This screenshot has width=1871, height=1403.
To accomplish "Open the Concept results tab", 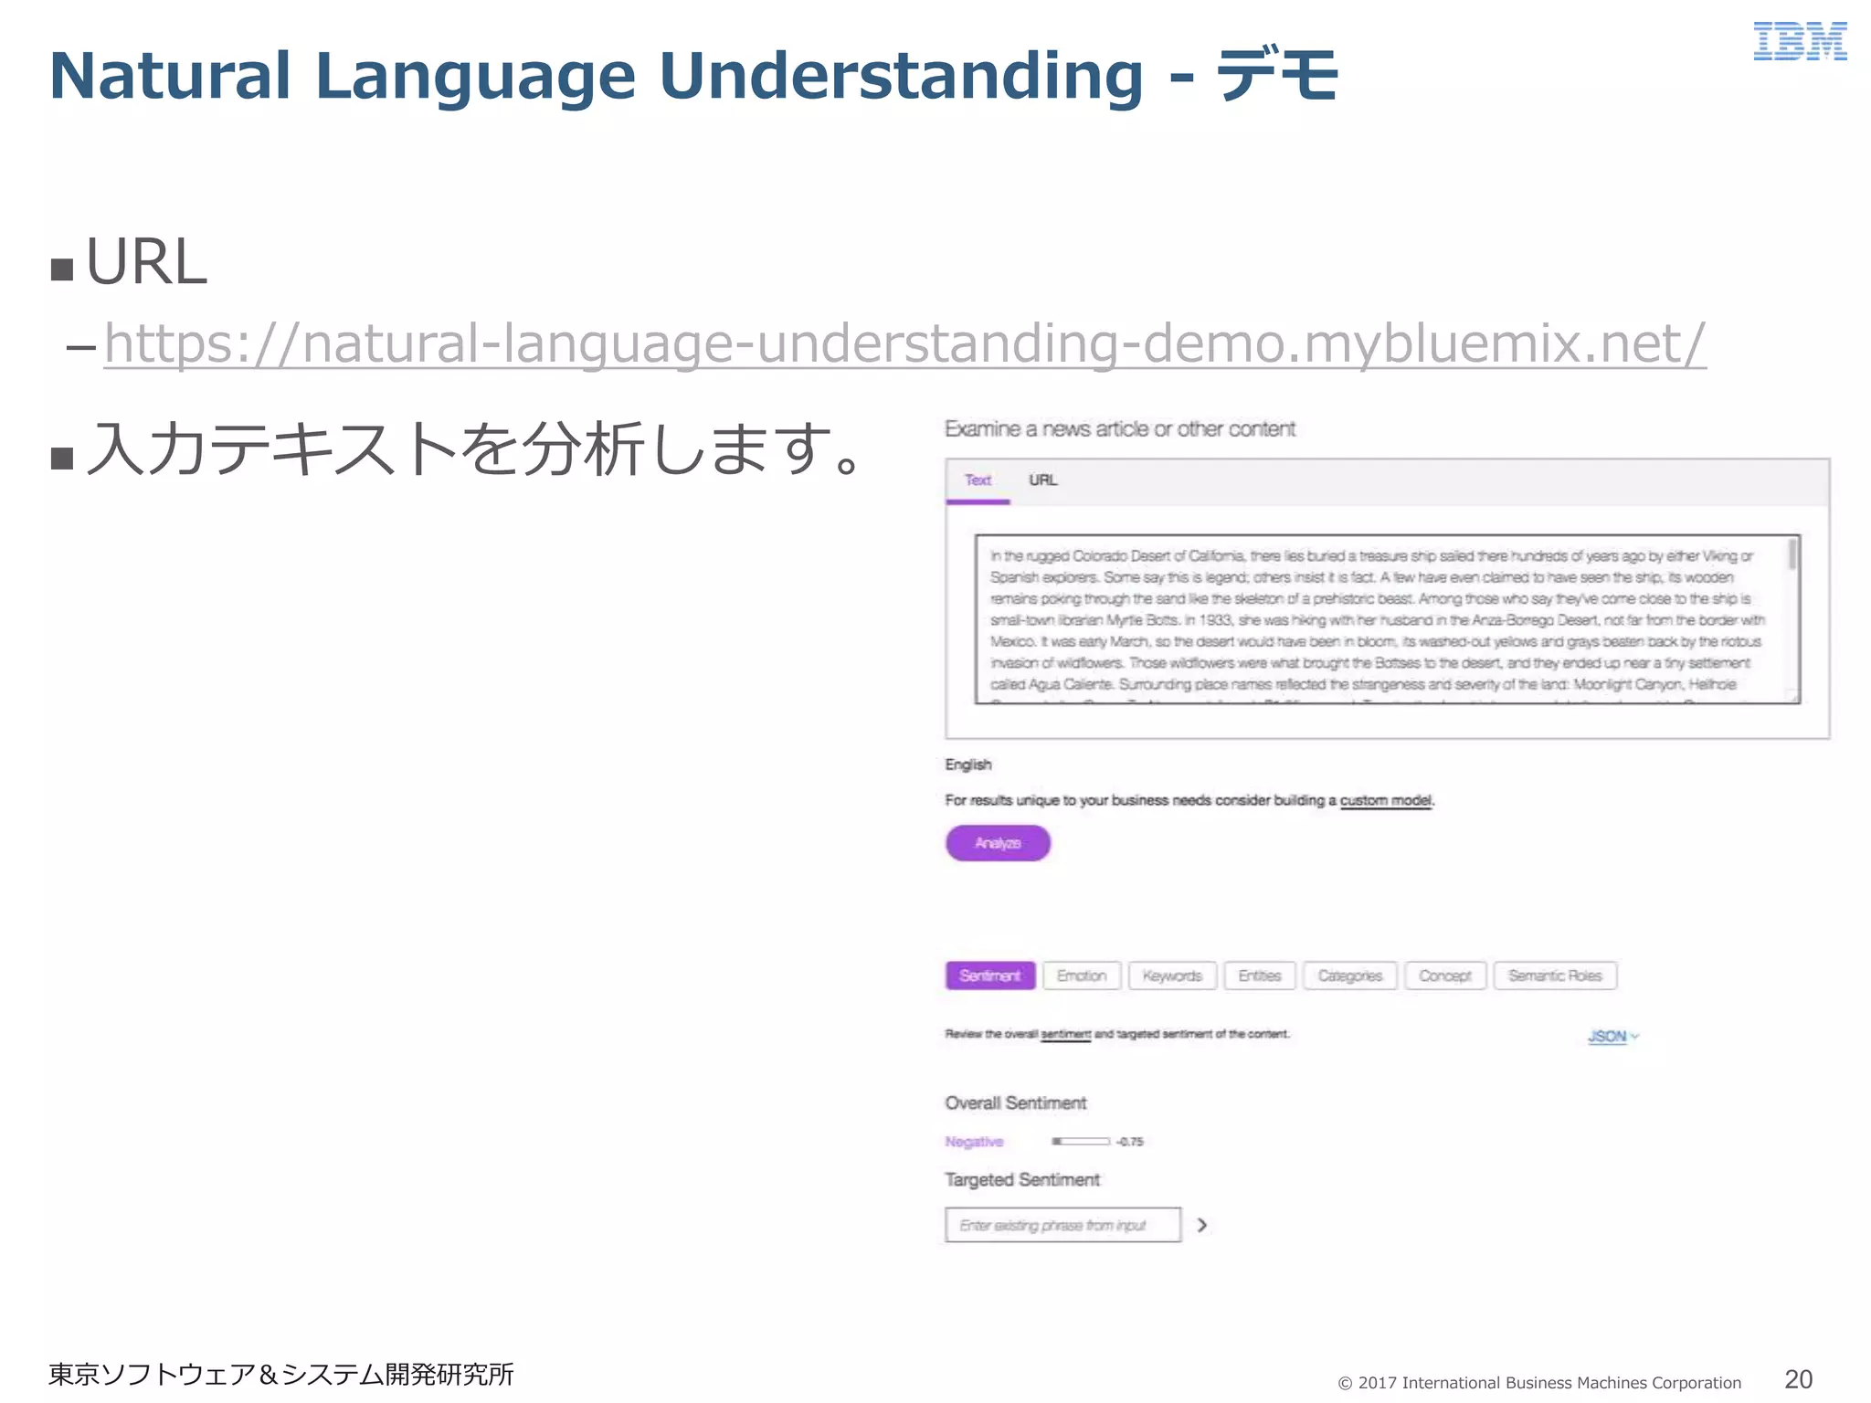I will point(1445,976).
